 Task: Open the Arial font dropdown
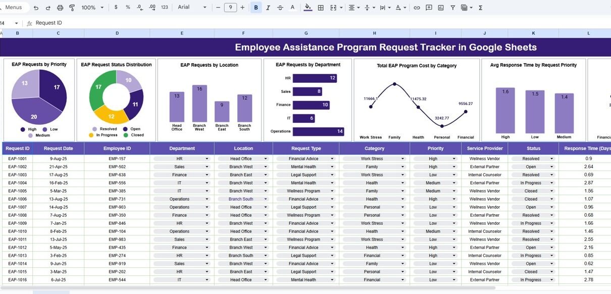pos(192,8)
